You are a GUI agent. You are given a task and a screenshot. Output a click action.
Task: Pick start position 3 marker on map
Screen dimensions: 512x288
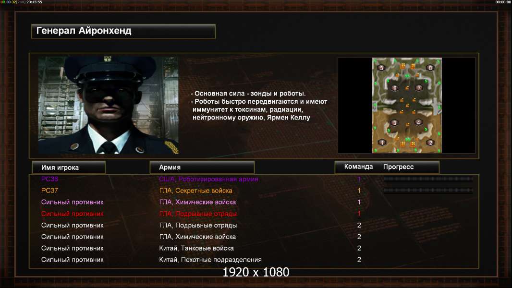click(x=394, y=123)
